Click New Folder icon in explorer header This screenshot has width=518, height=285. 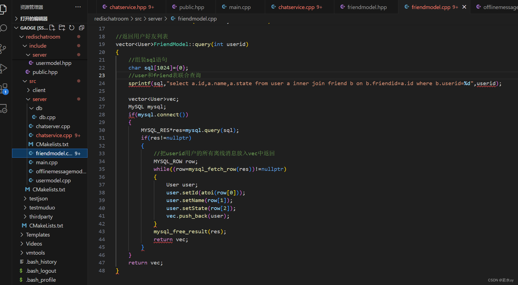(x=62, y=28)
